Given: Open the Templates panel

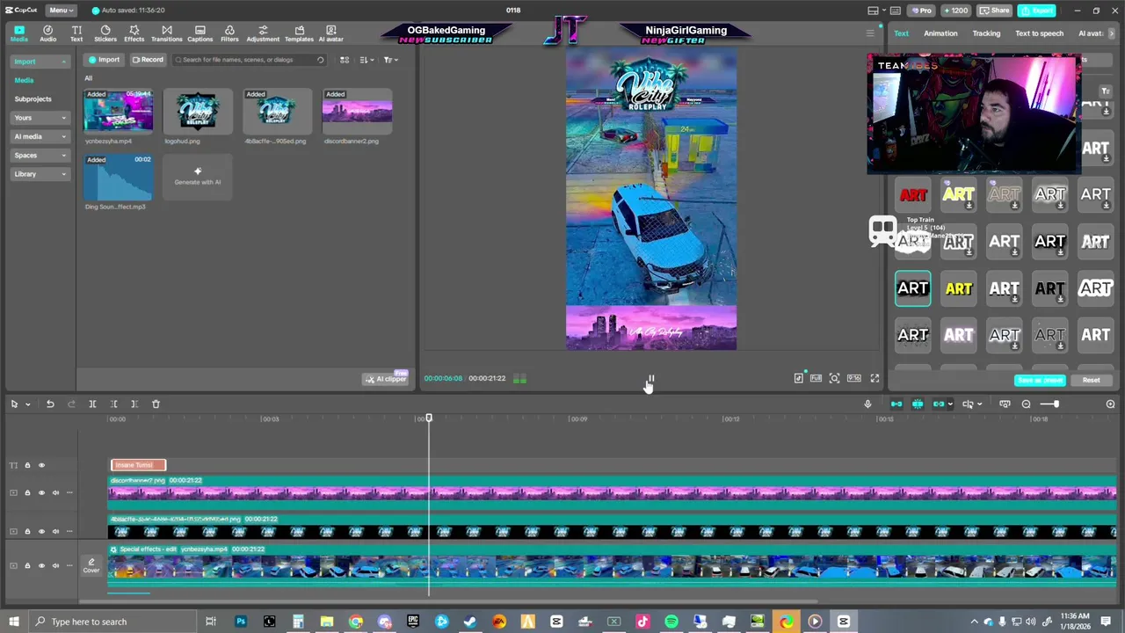Looking at the screenshot, I should (x=299, y=33).
